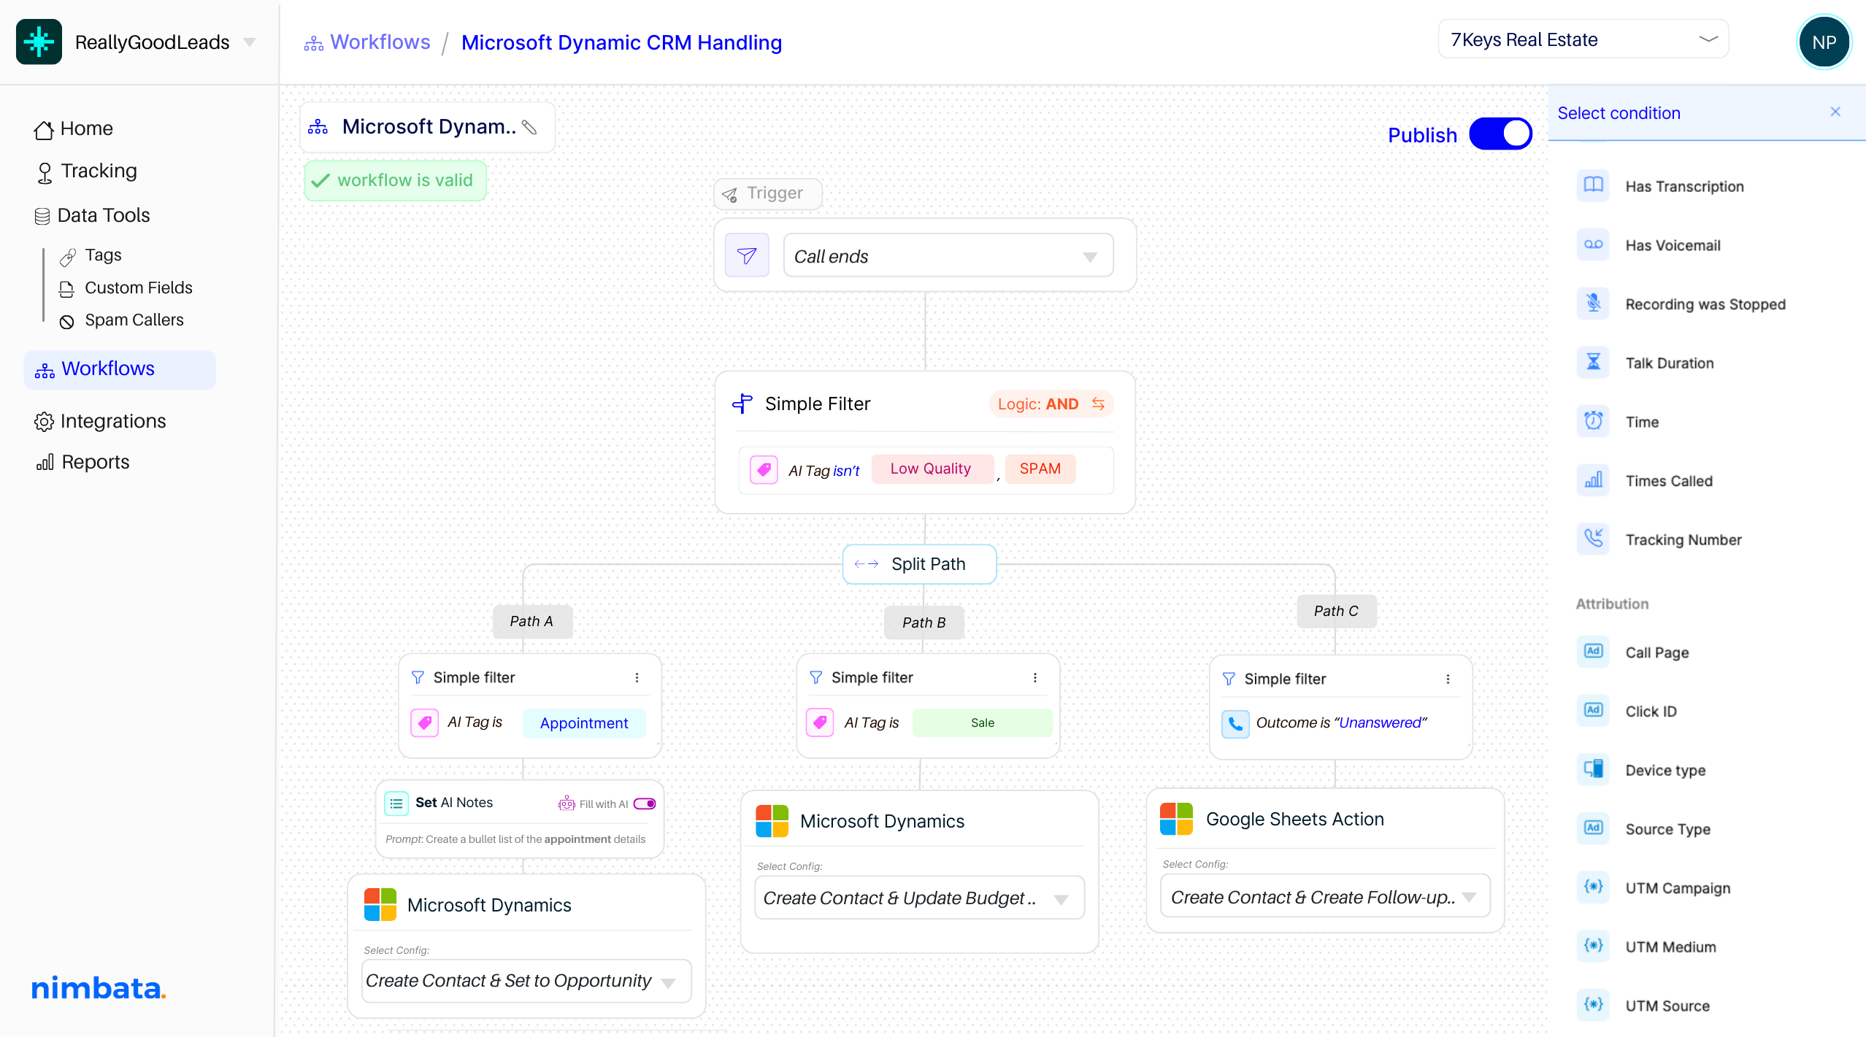Open three-dot menu on Path C filter
The width and height of the screenshot is (1866, 1037).
coord(1448,679)
